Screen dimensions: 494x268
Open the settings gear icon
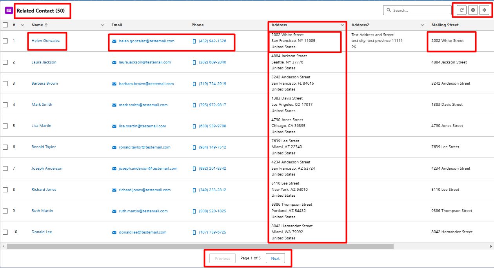[485, 10]
